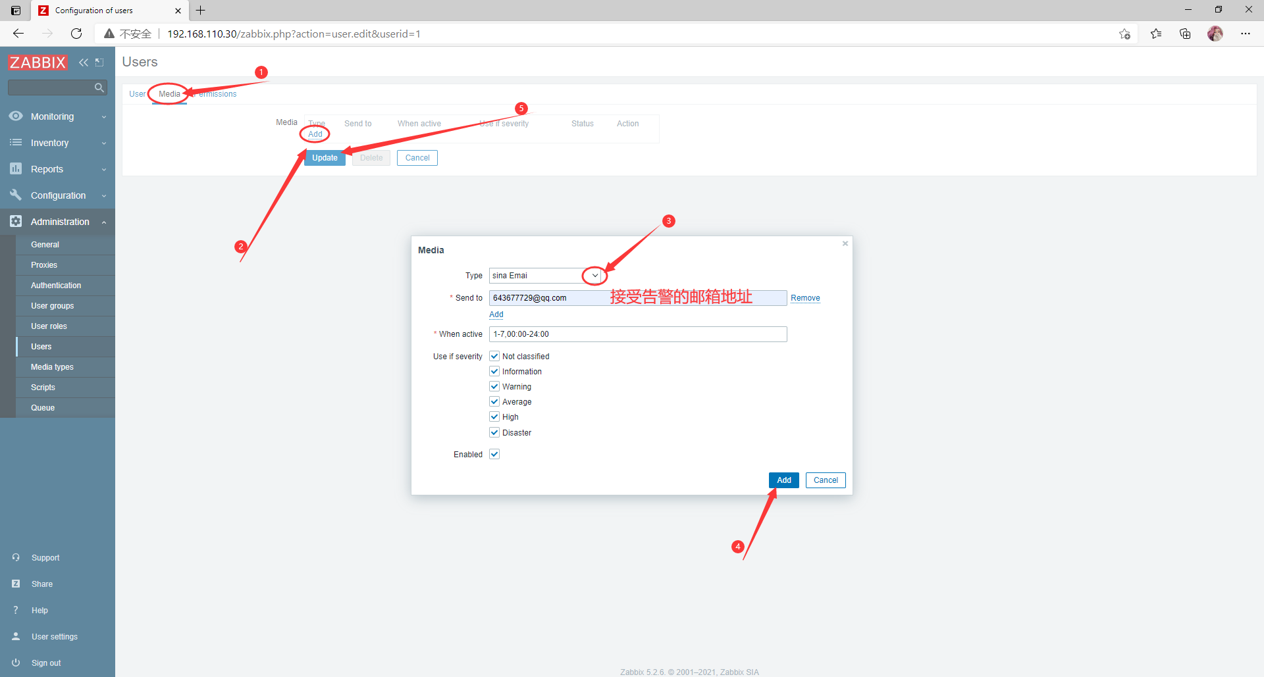Uncheck the Disaster severity checkbox
The height and width of the screenshot is (677, 1264).
tap(494, 432)
